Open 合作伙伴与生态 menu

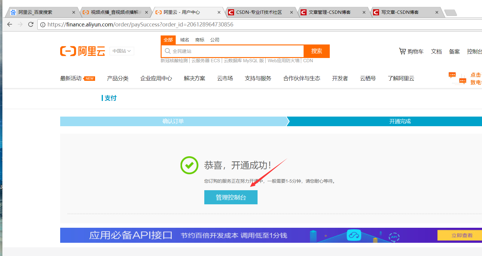[x=301, y=78]
